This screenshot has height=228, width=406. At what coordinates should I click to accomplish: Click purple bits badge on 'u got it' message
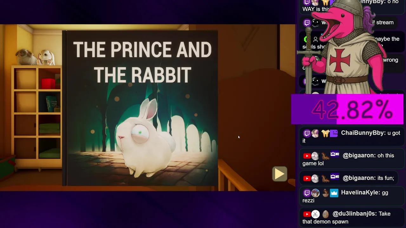334,133
